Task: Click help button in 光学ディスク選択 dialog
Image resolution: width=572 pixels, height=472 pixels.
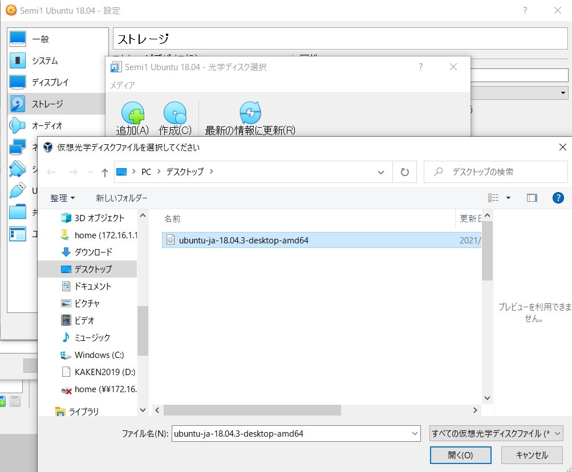Action: [421, 67]
